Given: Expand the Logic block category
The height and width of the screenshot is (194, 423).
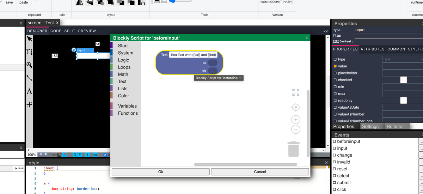Looking at the screenshot, I should pyautogui.click(x=123, y=60).
